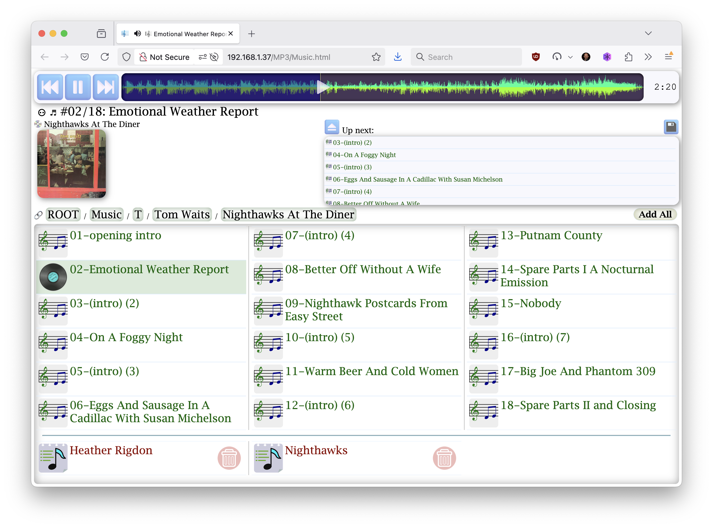Image resolution: width=713 pixels, height=528 pixels.
Task: Expand the list all tabs chevron
Action: (x=648, y=33)
